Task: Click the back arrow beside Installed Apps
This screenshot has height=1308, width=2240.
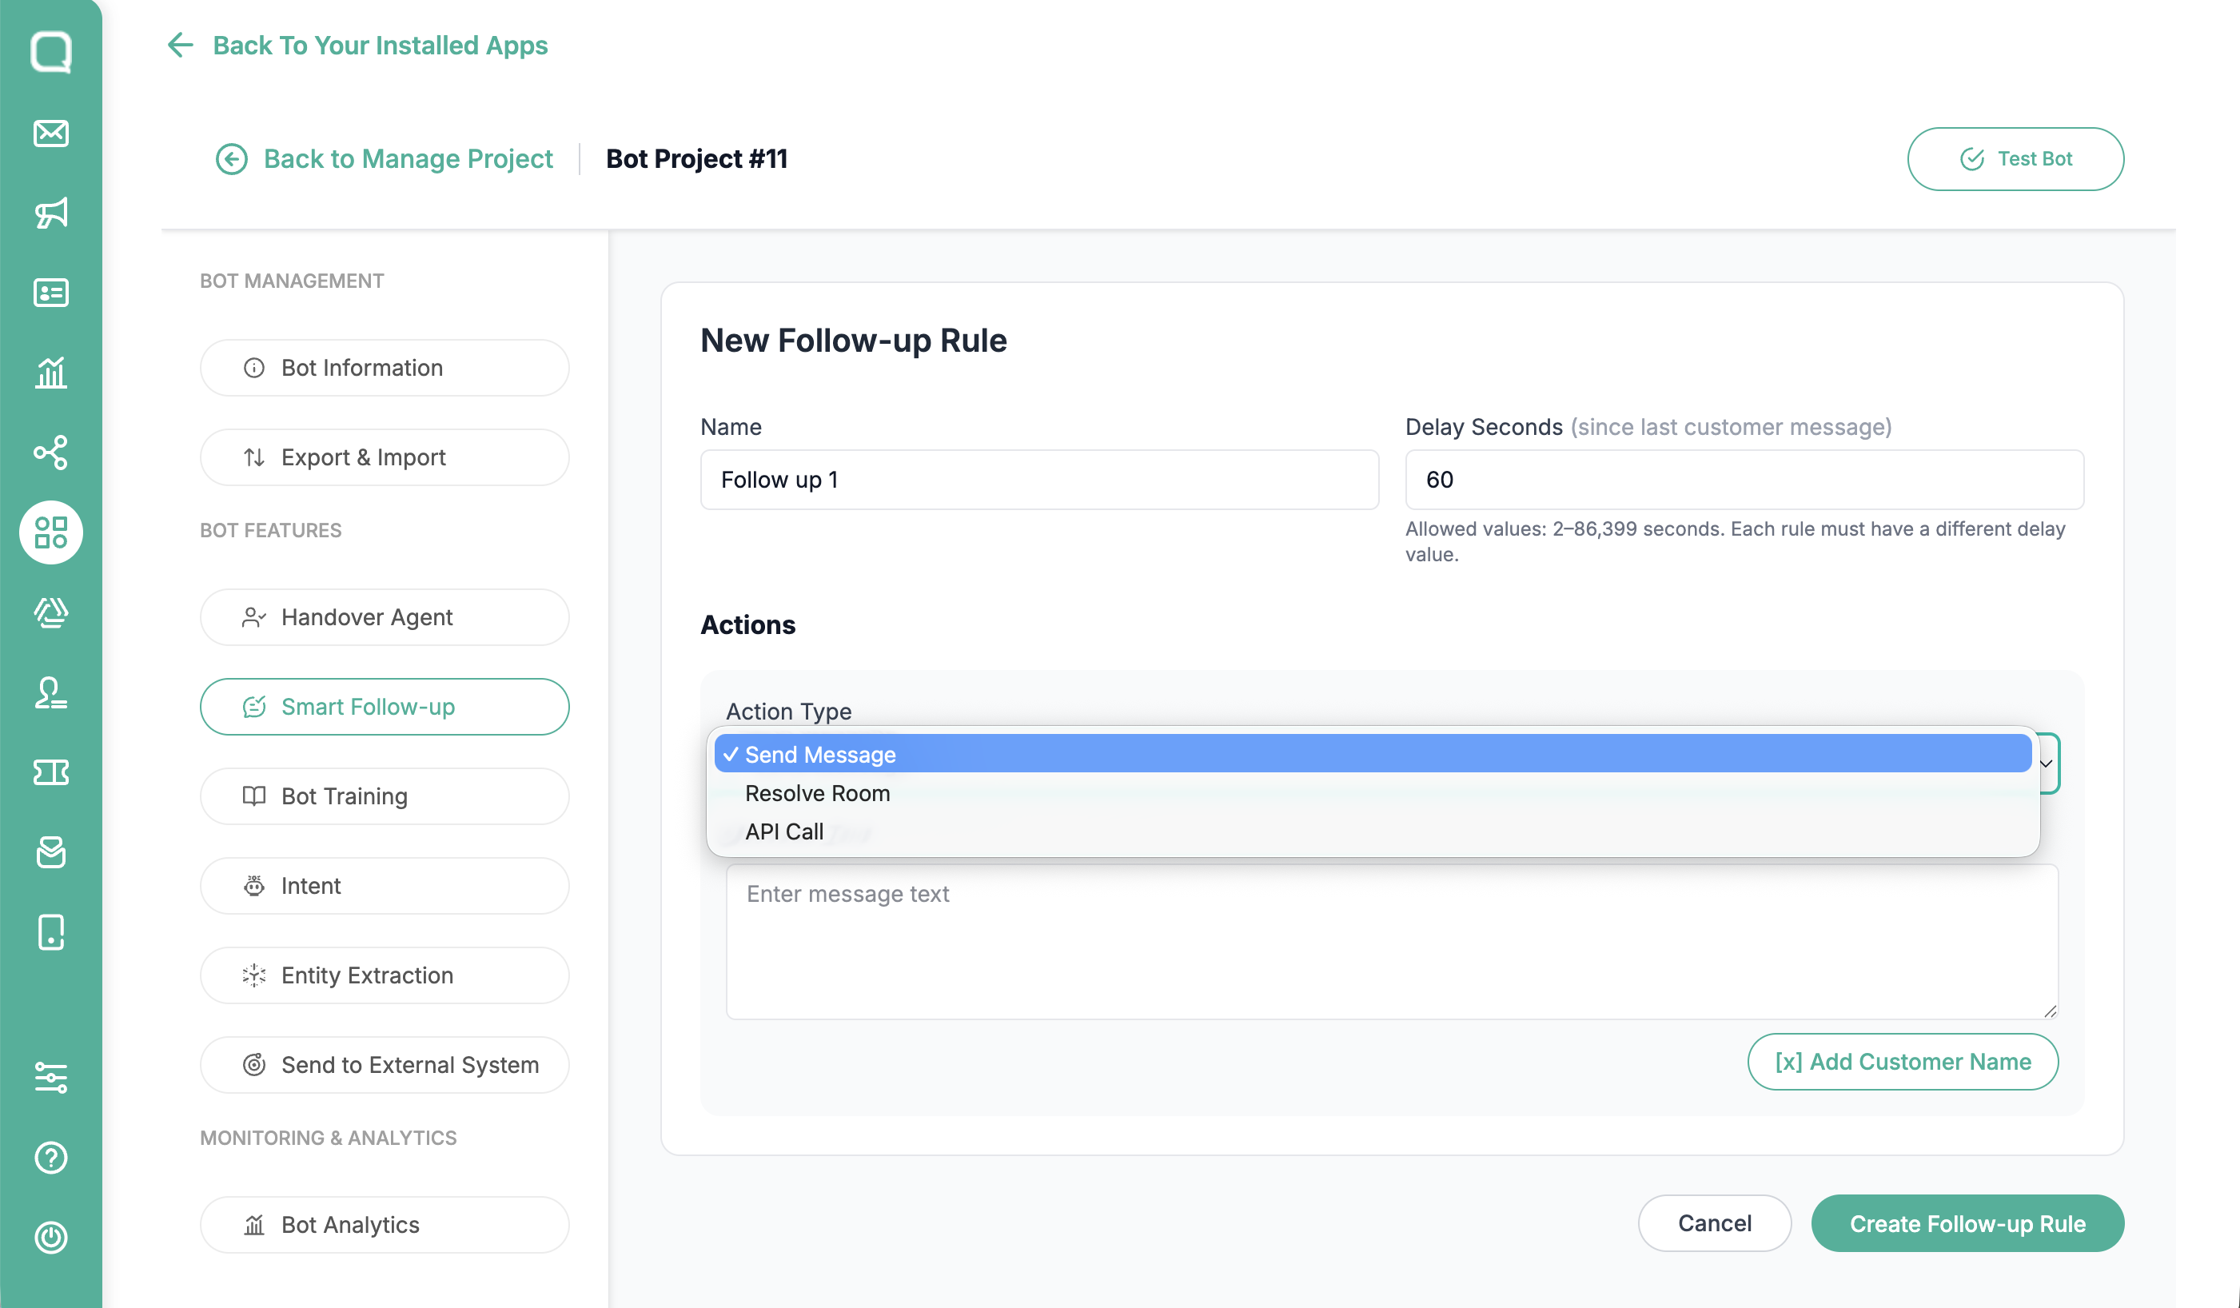Action: click(181, 45)
